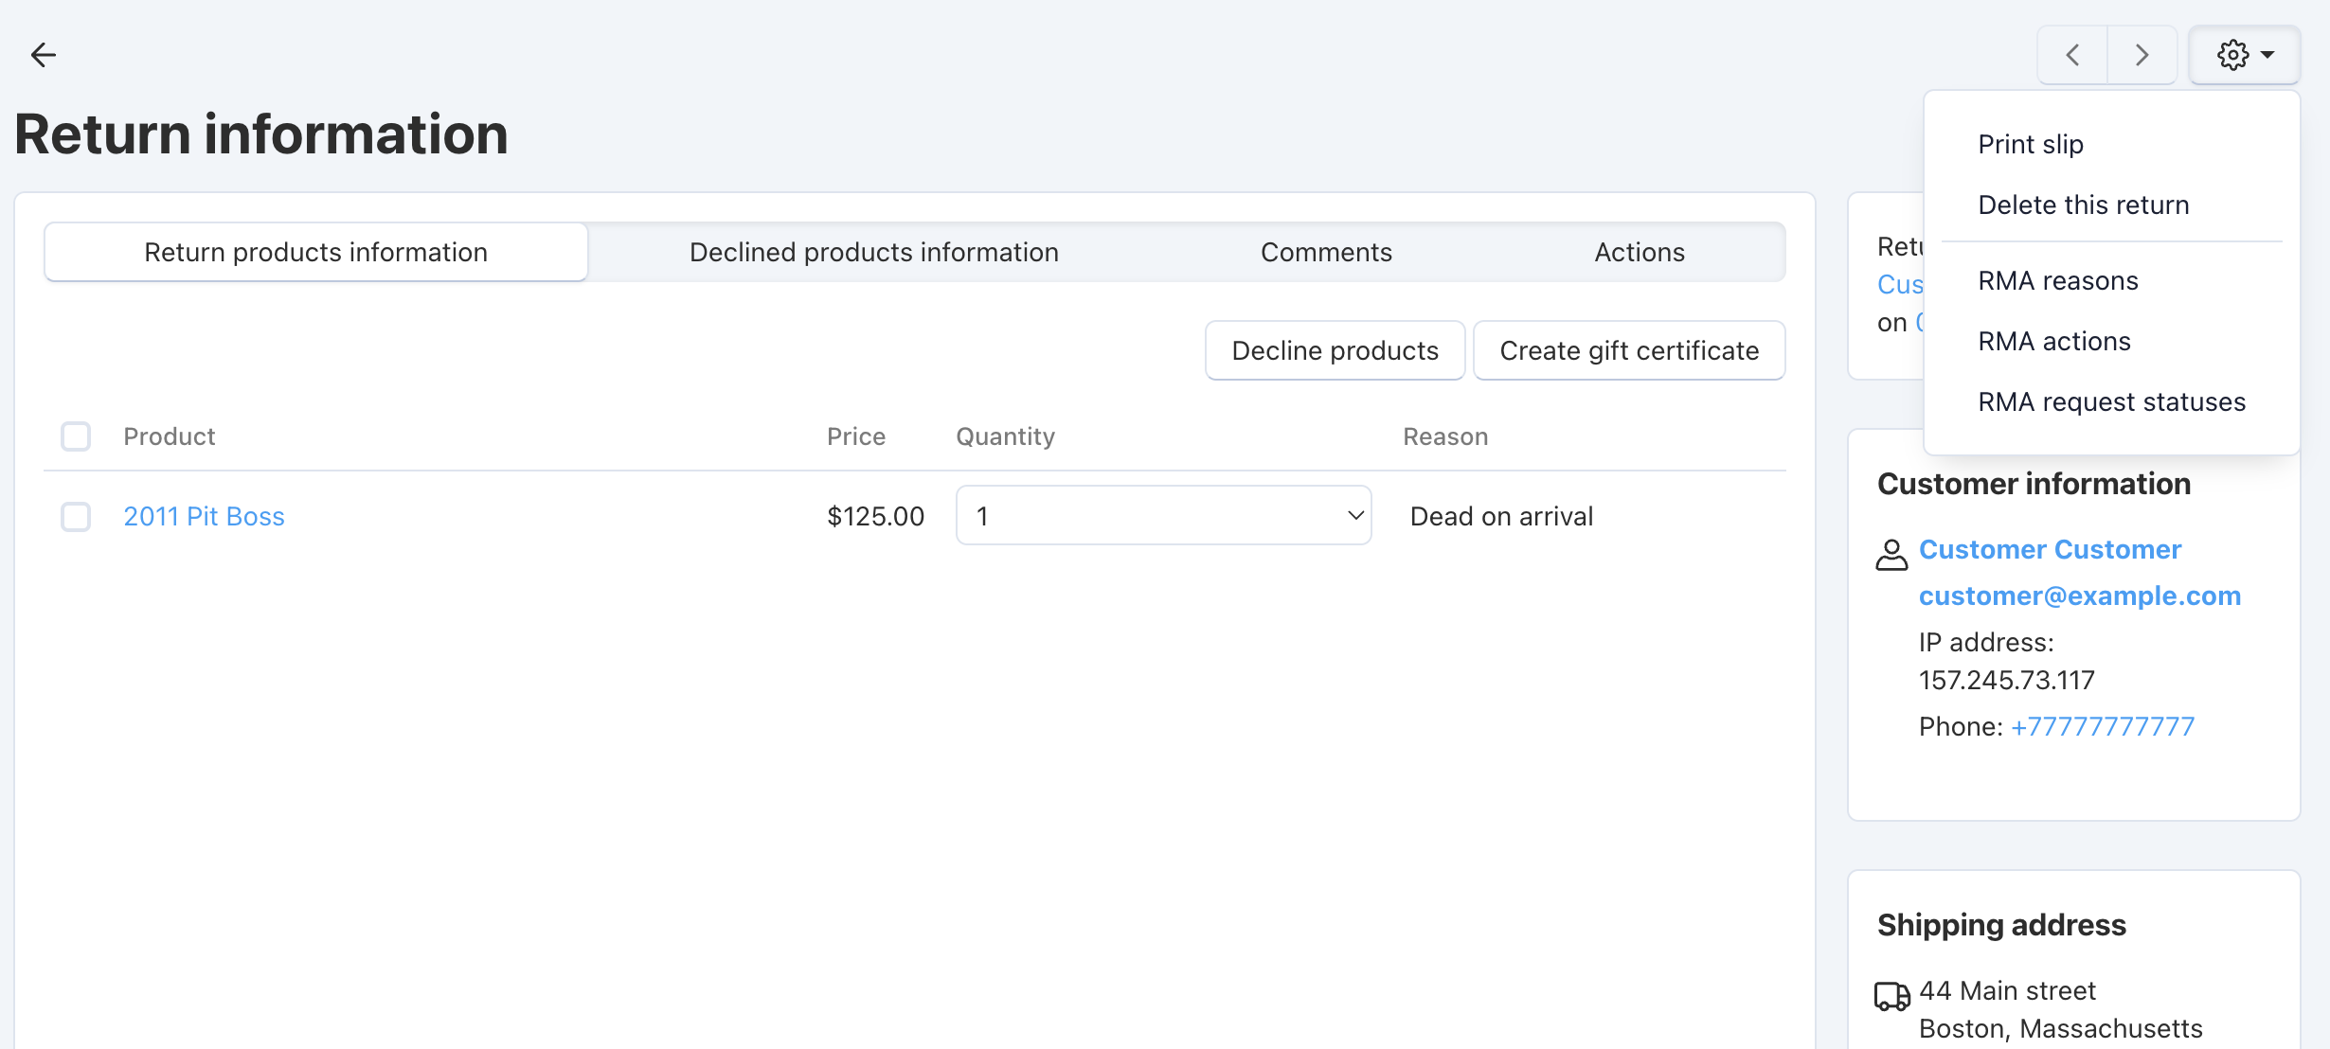Click the +77777777777 phone number link

click(2103, 726)
